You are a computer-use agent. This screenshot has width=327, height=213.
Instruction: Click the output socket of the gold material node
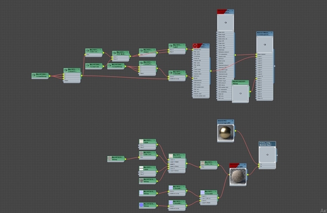[x=235, y=131]
